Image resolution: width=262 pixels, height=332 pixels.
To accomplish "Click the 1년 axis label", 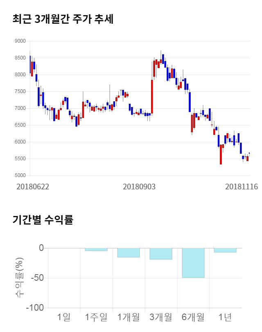I will coord(225,317).
